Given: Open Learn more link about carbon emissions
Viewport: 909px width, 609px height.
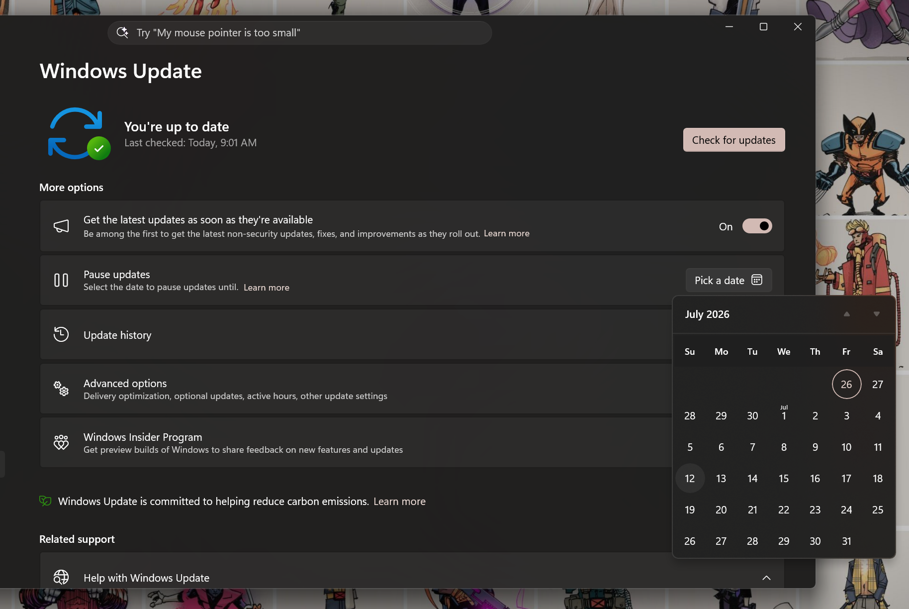Looking at the screenshot, I should click(399, 502).
